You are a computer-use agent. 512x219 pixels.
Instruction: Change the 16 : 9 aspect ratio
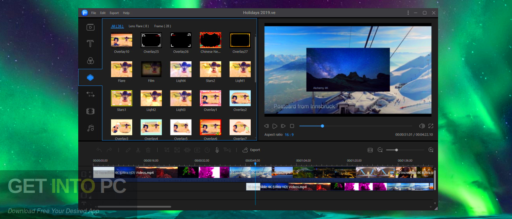tap(289, 135)
